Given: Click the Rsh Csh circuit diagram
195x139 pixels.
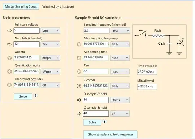Looking at the screenshot, I should click(159, 42).
